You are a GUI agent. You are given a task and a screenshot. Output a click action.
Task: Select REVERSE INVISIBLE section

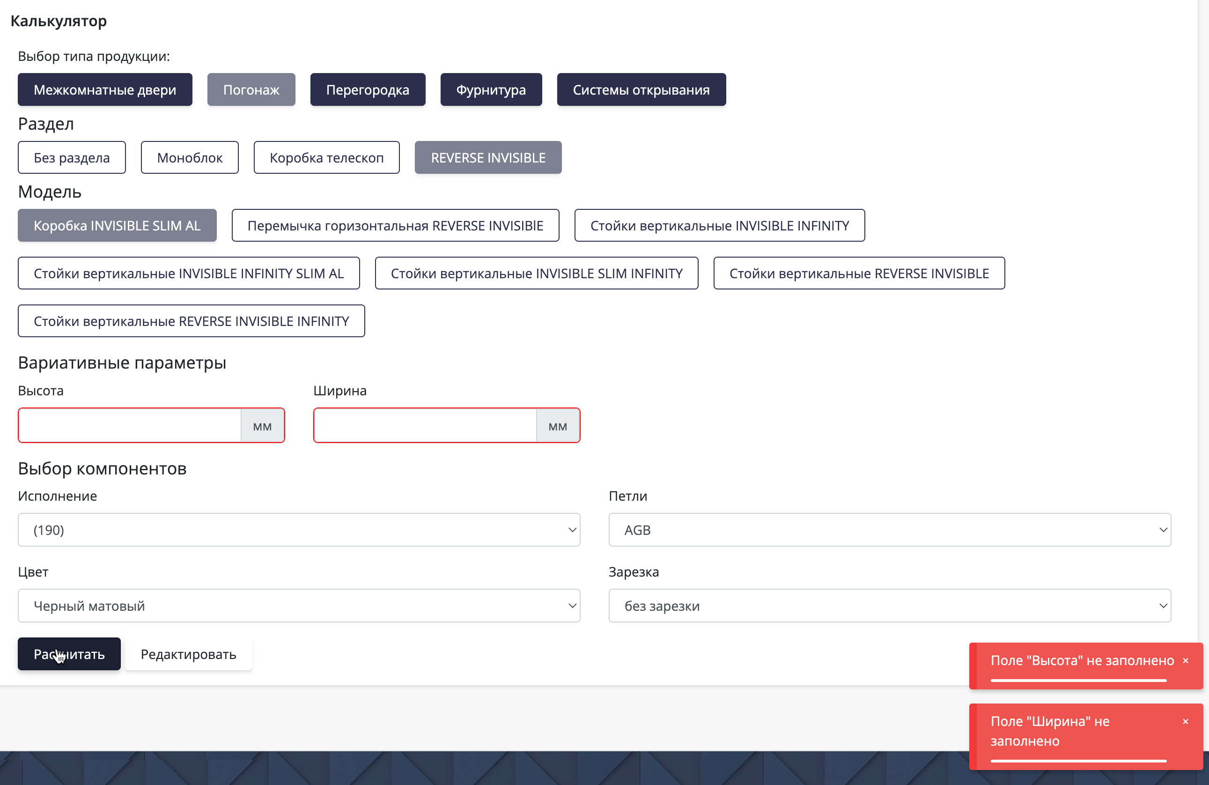coord(487,157)
